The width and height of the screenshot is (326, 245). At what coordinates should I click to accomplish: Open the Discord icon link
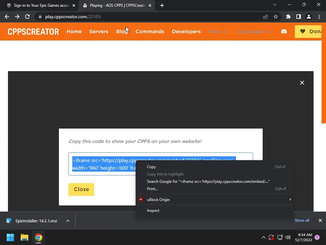284,32
